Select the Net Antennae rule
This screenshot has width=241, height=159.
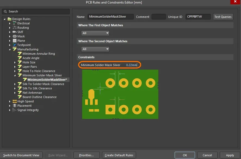(32, 93)
